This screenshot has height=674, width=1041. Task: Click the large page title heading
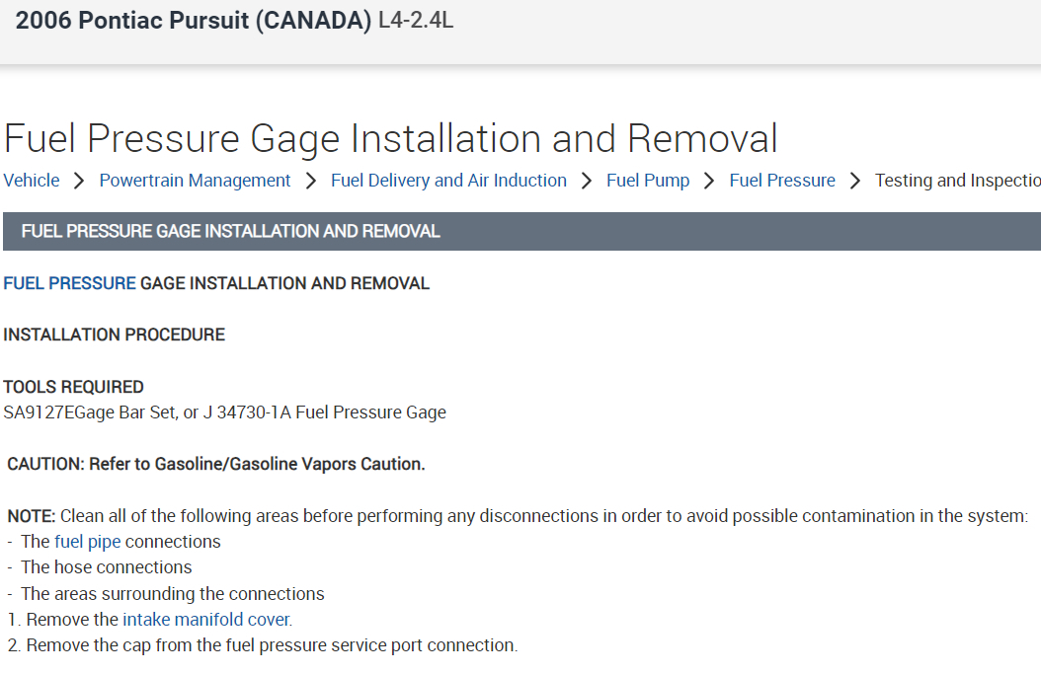coord(390,138)
